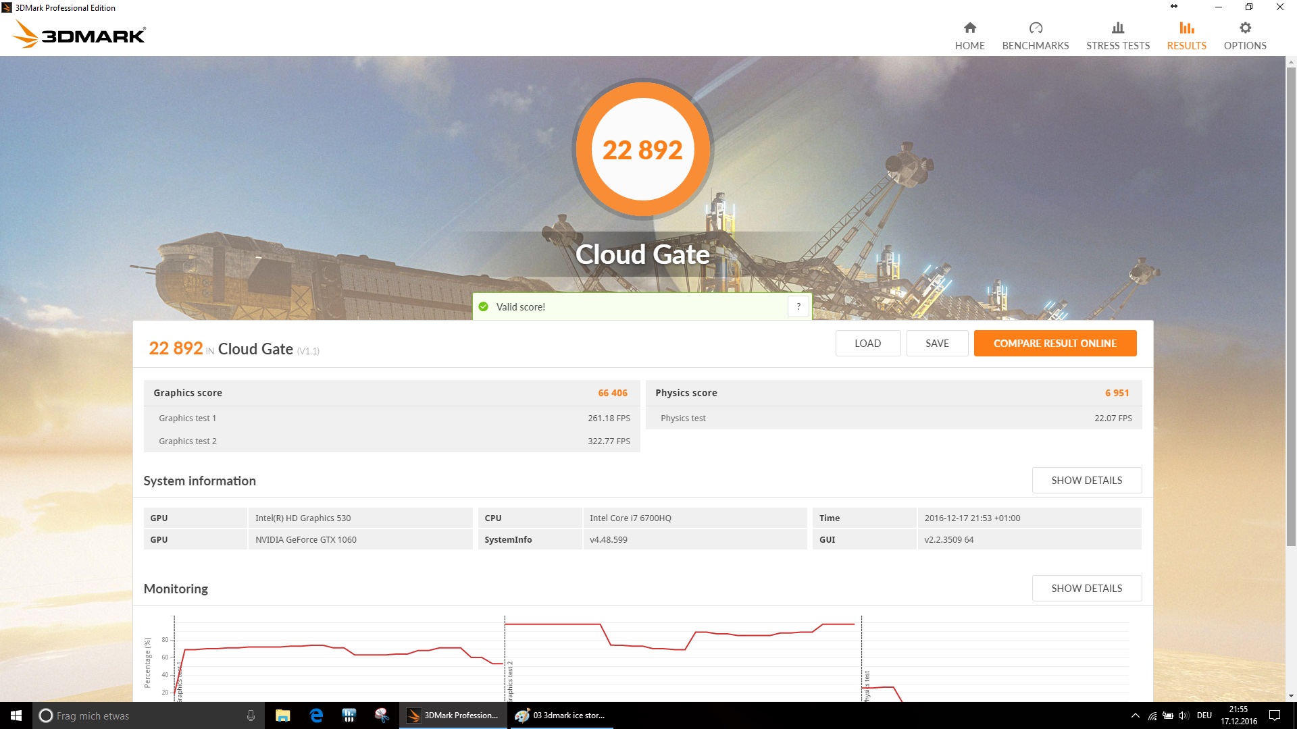Show details for System information
This screenshot has width=1297, height=729.
coord(1086,481)
